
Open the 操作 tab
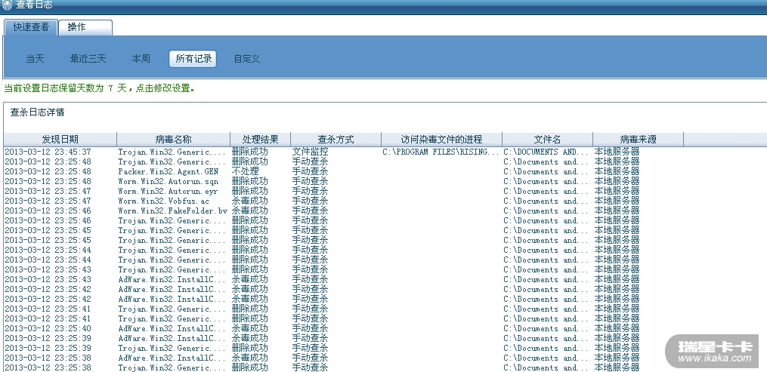pyautogui.click(x=85, y=27)
